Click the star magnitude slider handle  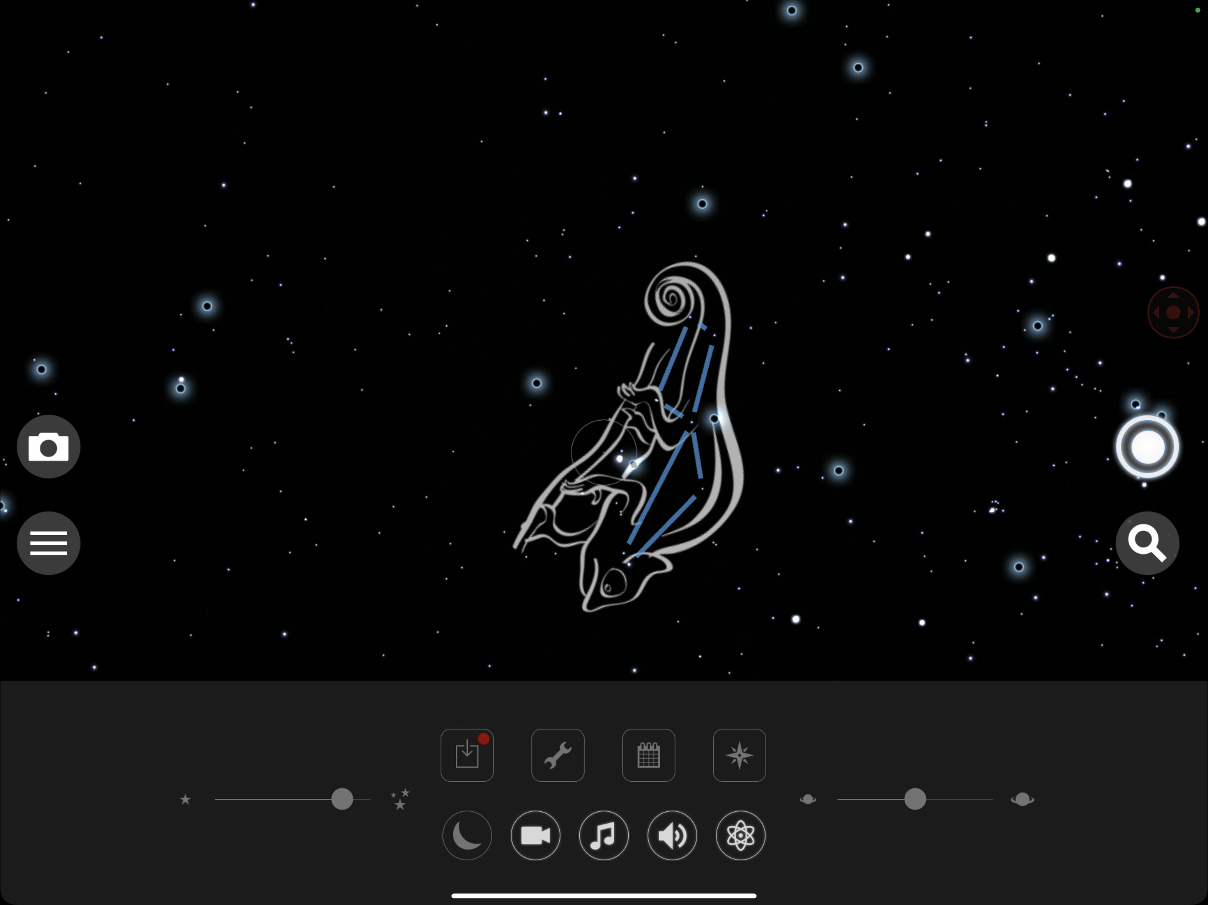point(342,799)
